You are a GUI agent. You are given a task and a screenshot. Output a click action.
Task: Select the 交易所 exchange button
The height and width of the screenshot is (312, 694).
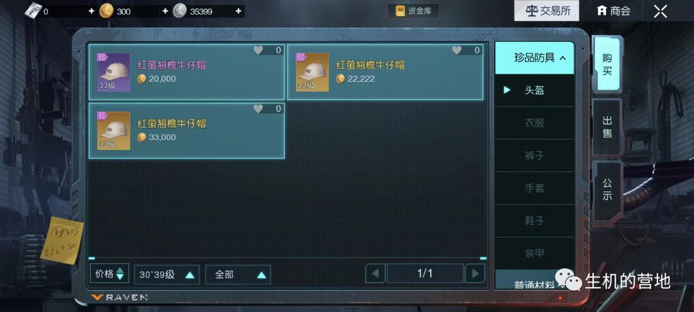[547, 11]
